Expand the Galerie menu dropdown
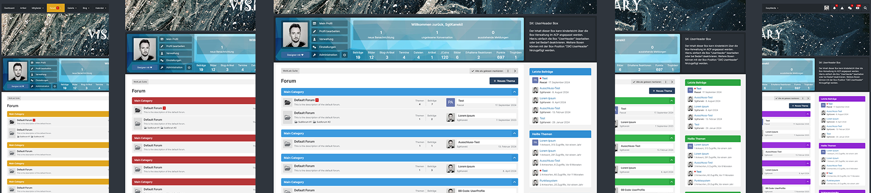 coord(72,8)
